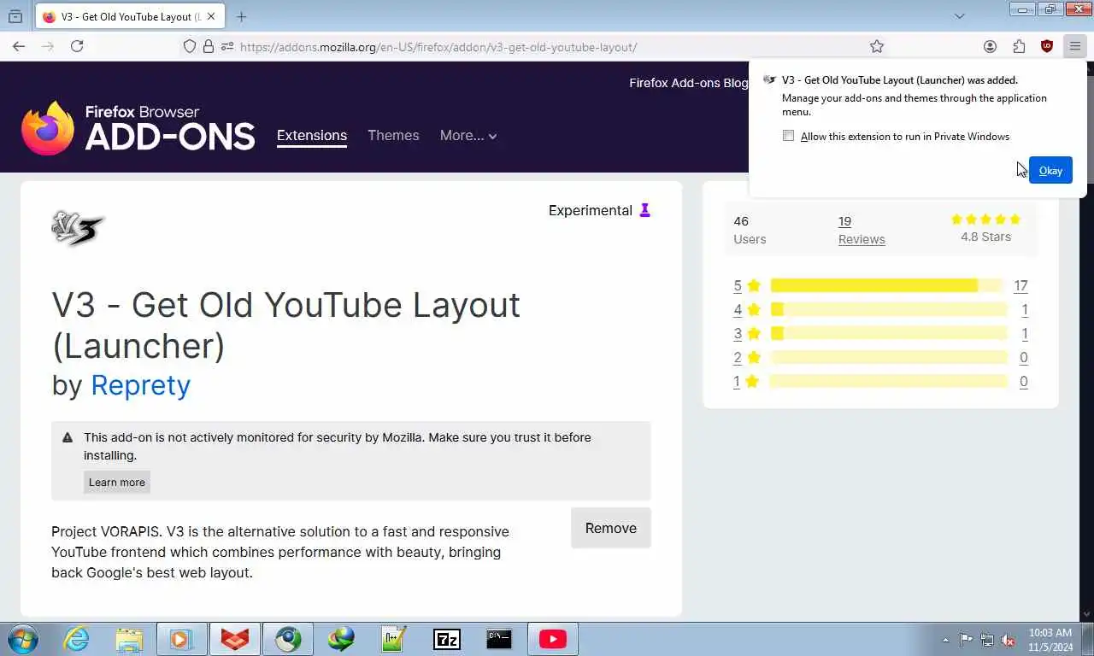Open the Firefox Add-ons Blog link

(x=688, y=83)
